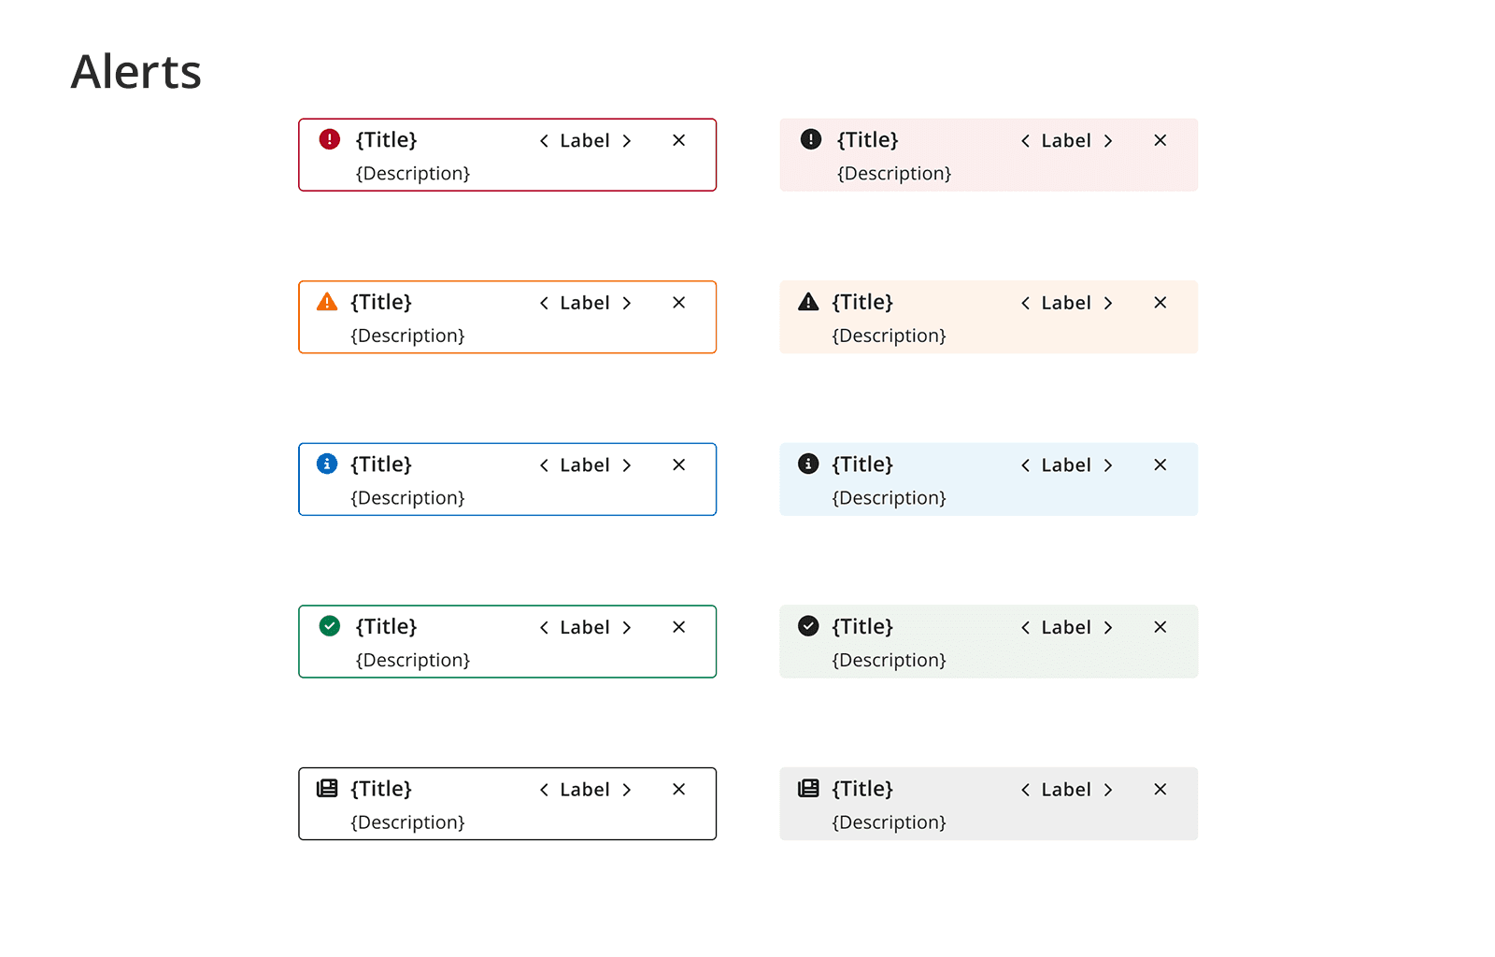Dismiss the green outlined success alert
This screenshot has height=957, width=1495.
coord(678,627)
